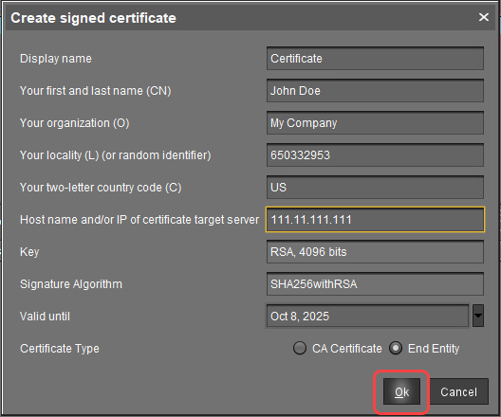The height and width of the screenshot is (417, 501).
Task: Click the John Doe name field
Action: click(375, 91)
